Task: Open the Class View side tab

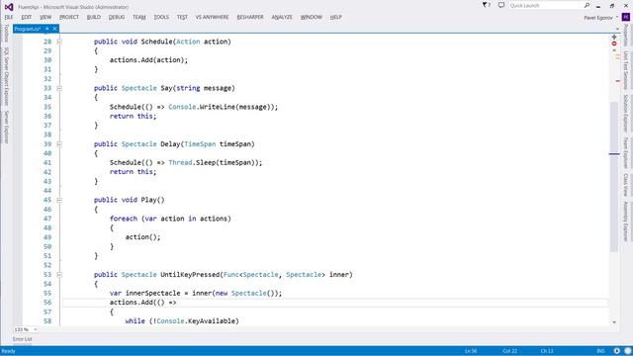Action: pos(626,185)
